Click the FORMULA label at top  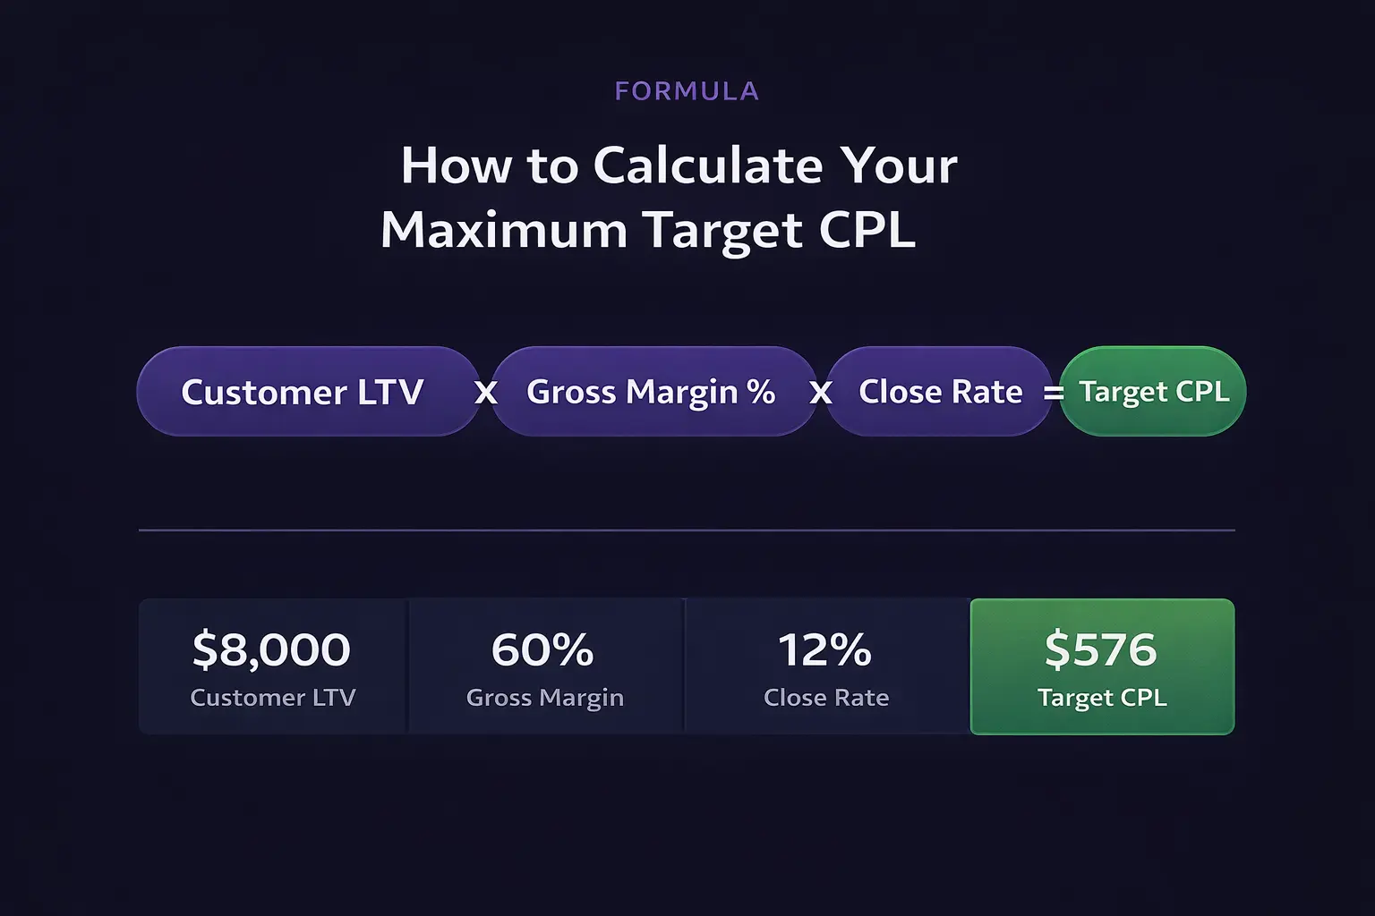pyautogui.click(x=687, y=91)
